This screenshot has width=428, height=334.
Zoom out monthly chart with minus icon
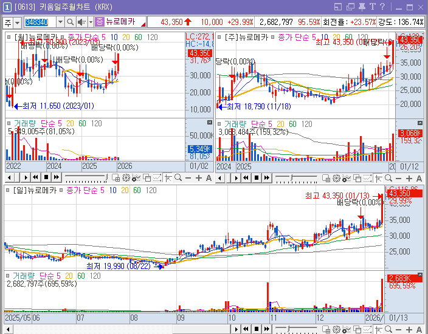pos(188,179)
